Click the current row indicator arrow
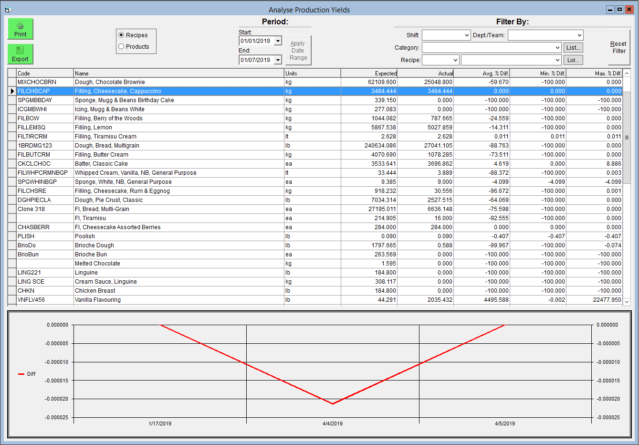The image size is (639, 445). pyautogui.click(x=12, y=91)
